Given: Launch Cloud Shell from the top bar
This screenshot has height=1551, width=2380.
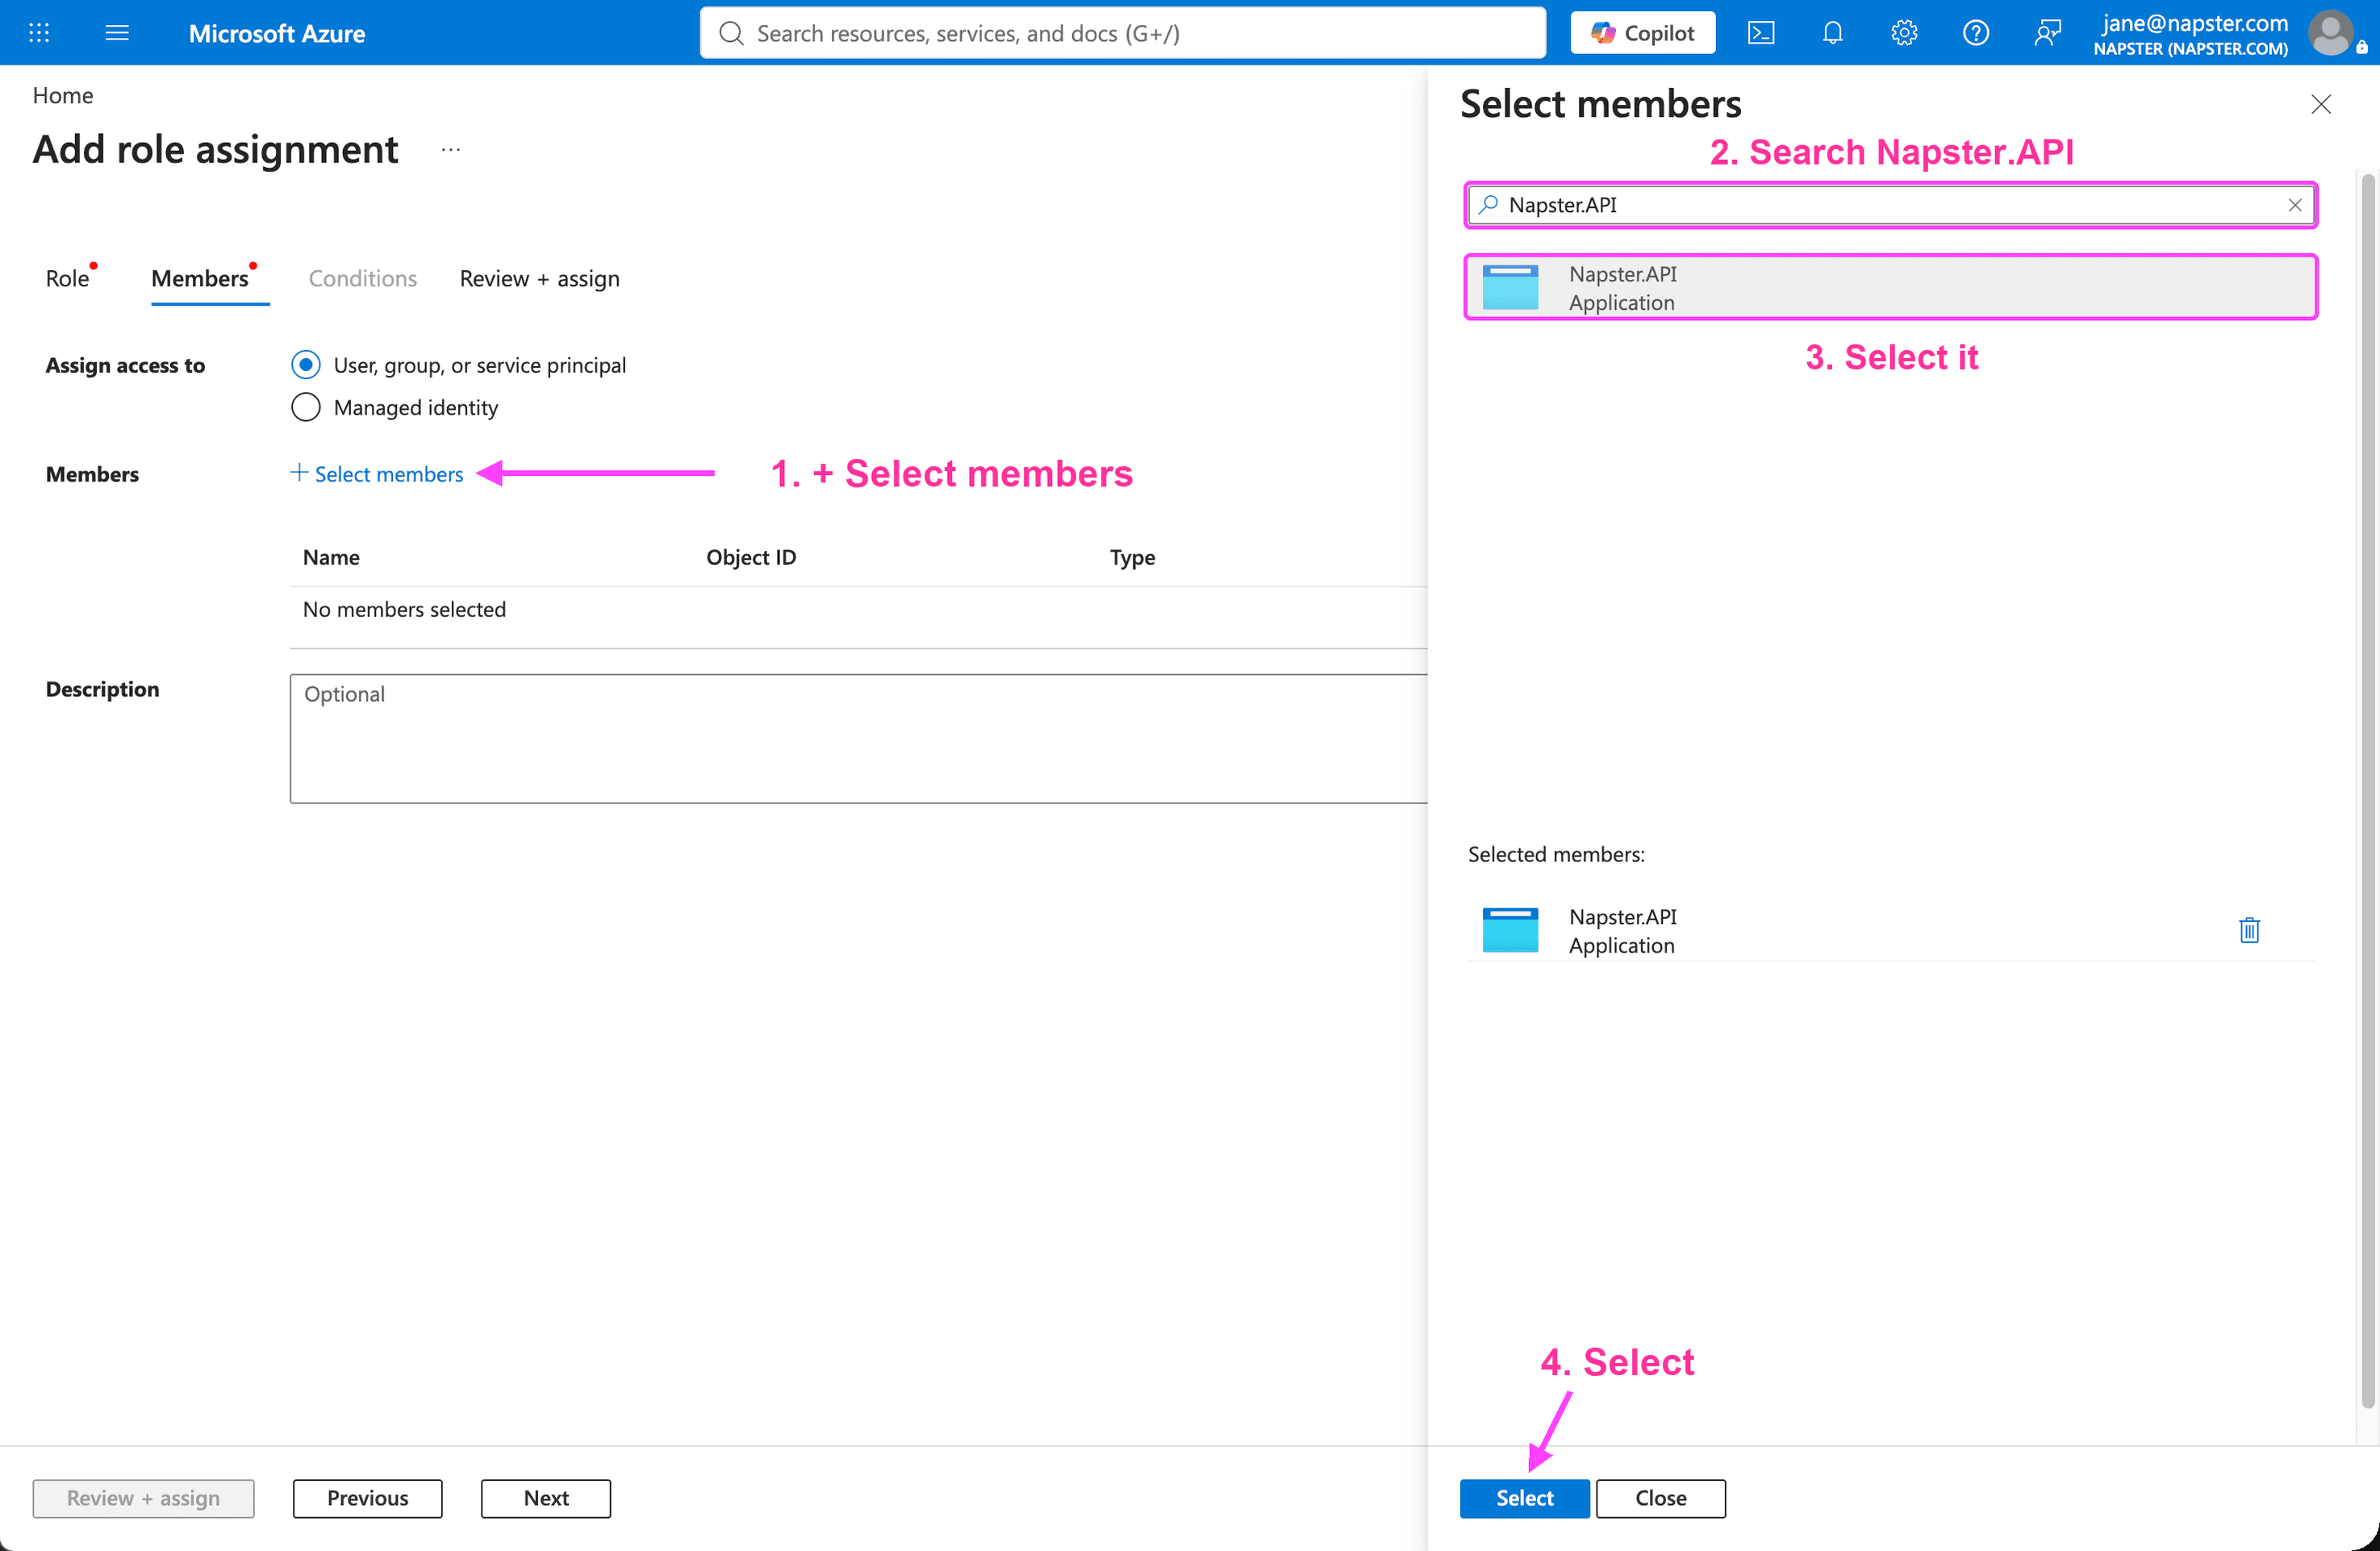Looking at the screenshot, I should [x=1761, y=33].
